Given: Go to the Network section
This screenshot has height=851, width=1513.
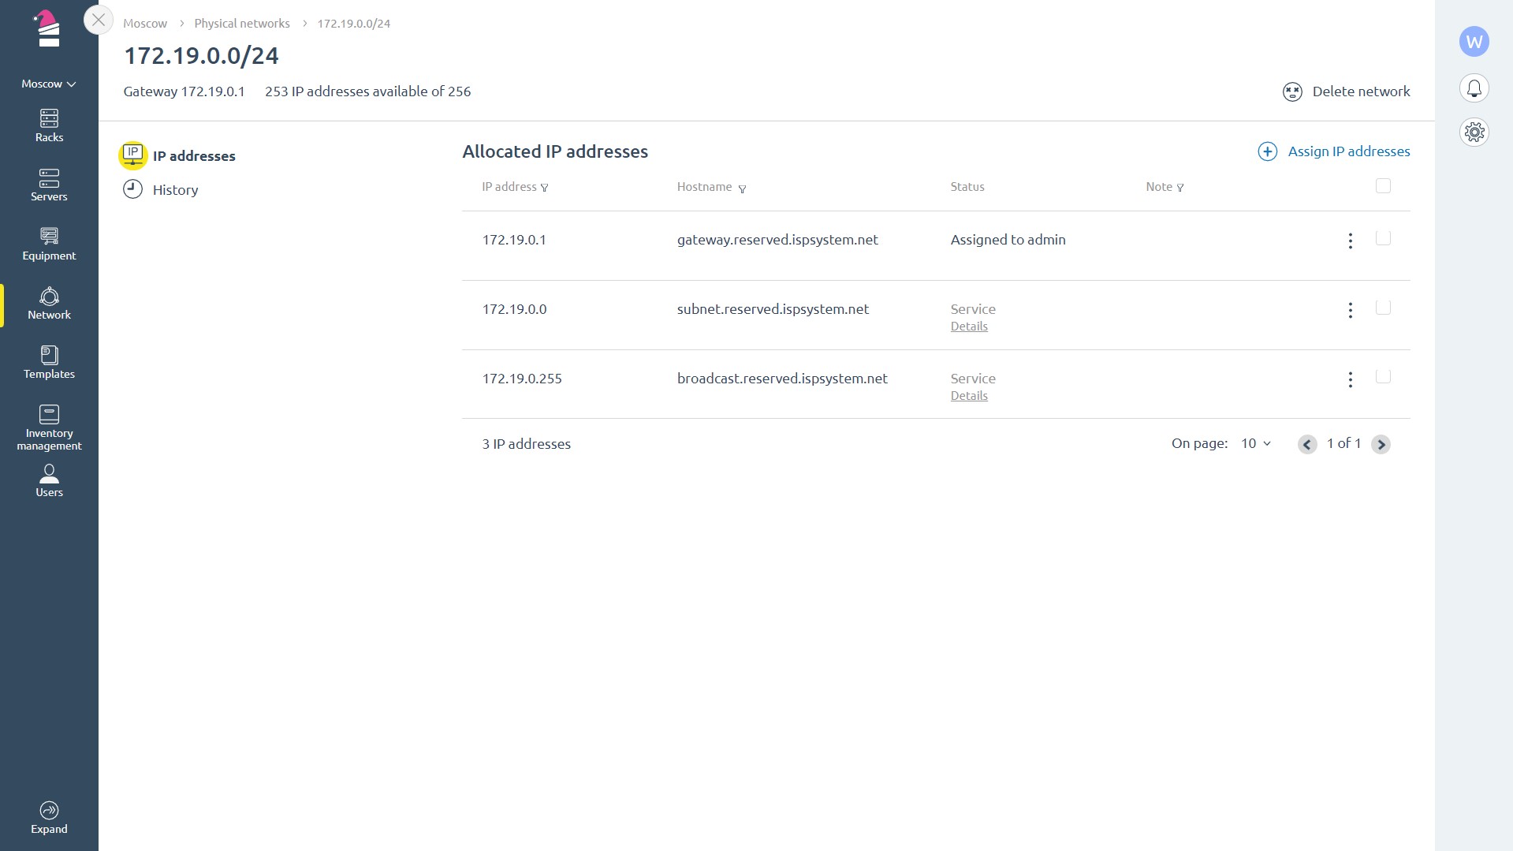Looking at the screenshot, I should [49, 304].
